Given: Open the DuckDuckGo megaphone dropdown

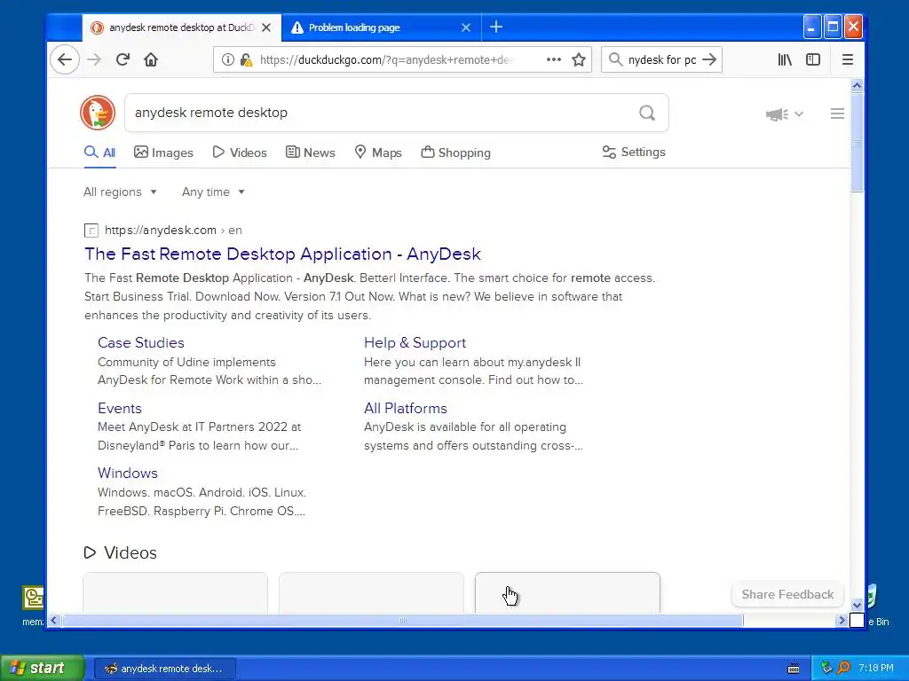Looking at the screenshot, I should click(x=784, y=114).
